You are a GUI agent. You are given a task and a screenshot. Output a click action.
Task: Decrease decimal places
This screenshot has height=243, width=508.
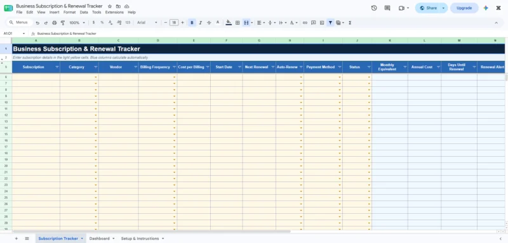pyautogui.click(x=110, y=23)
